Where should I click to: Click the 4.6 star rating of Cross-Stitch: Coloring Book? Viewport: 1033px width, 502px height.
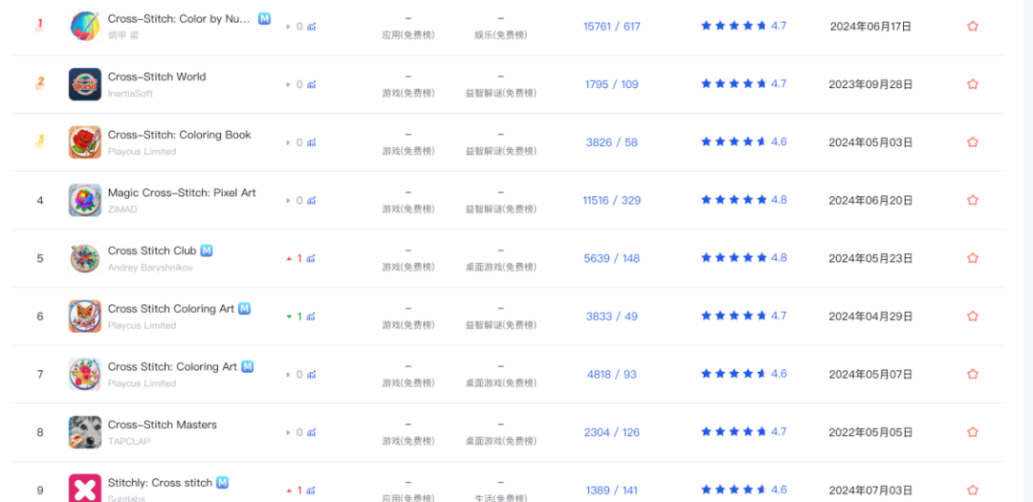point(744,142)
